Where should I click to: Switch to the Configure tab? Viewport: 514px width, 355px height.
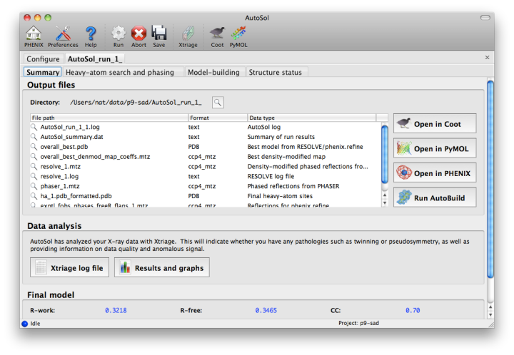pyautogui.click(x=43, y=58)
